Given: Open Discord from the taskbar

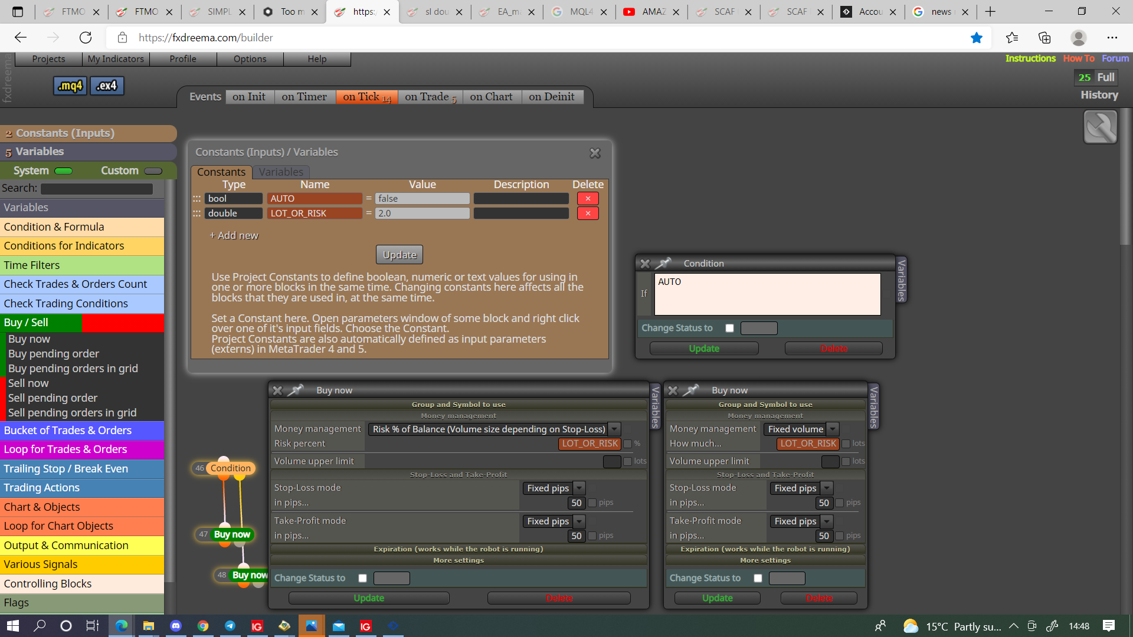Looking at the screenshot, I should click(x=176, y=626).
